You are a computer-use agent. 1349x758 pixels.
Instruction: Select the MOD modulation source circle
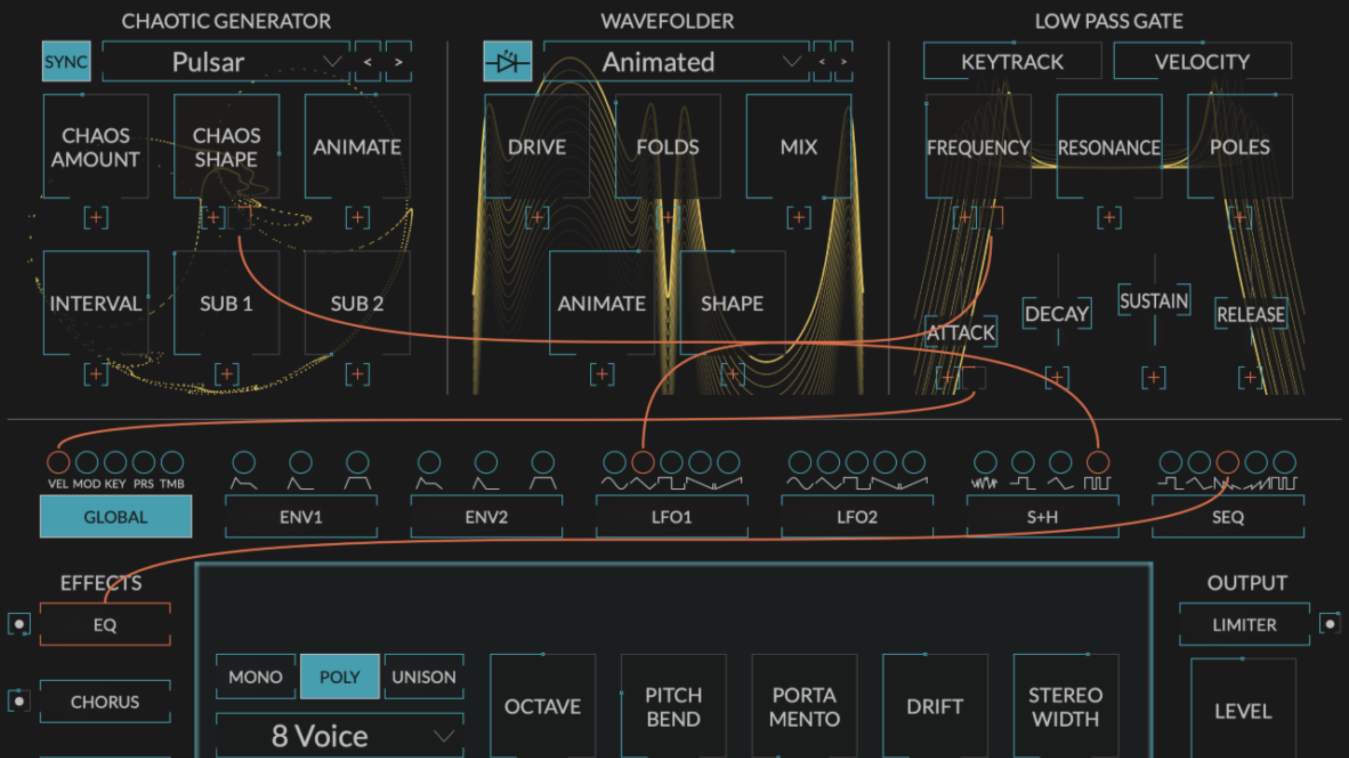tap(87, 462)
